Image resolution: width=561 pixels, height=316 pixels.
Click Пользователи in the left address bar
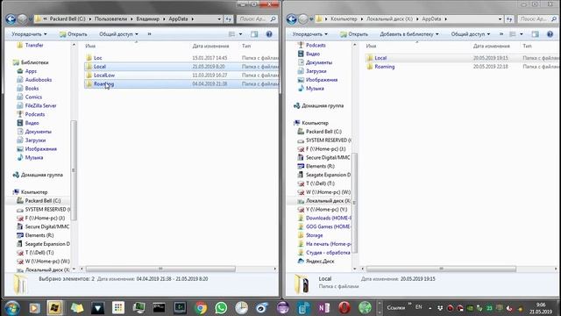click(110, 19)
